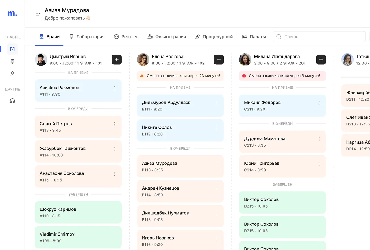Click the Олег card with time 12:35
The width and height of the screenshot is (370, 250).
coord(356,121)
